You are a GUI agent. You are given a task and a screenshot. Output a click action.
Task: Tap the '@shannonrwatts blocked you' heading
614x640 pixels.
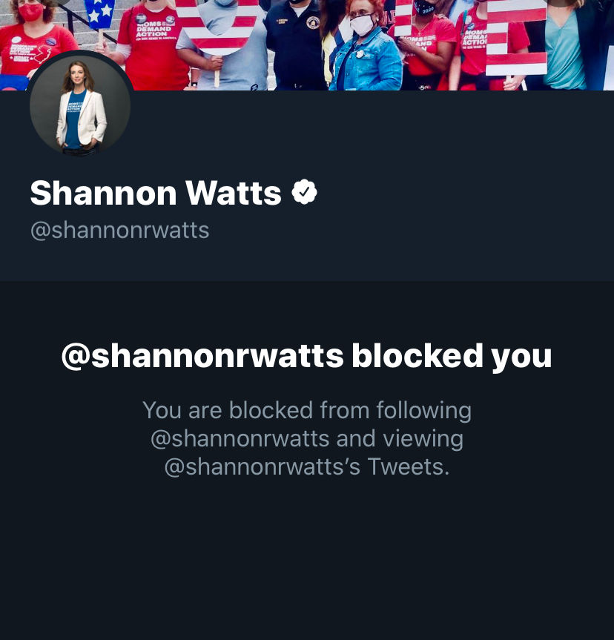coord(307,356)
